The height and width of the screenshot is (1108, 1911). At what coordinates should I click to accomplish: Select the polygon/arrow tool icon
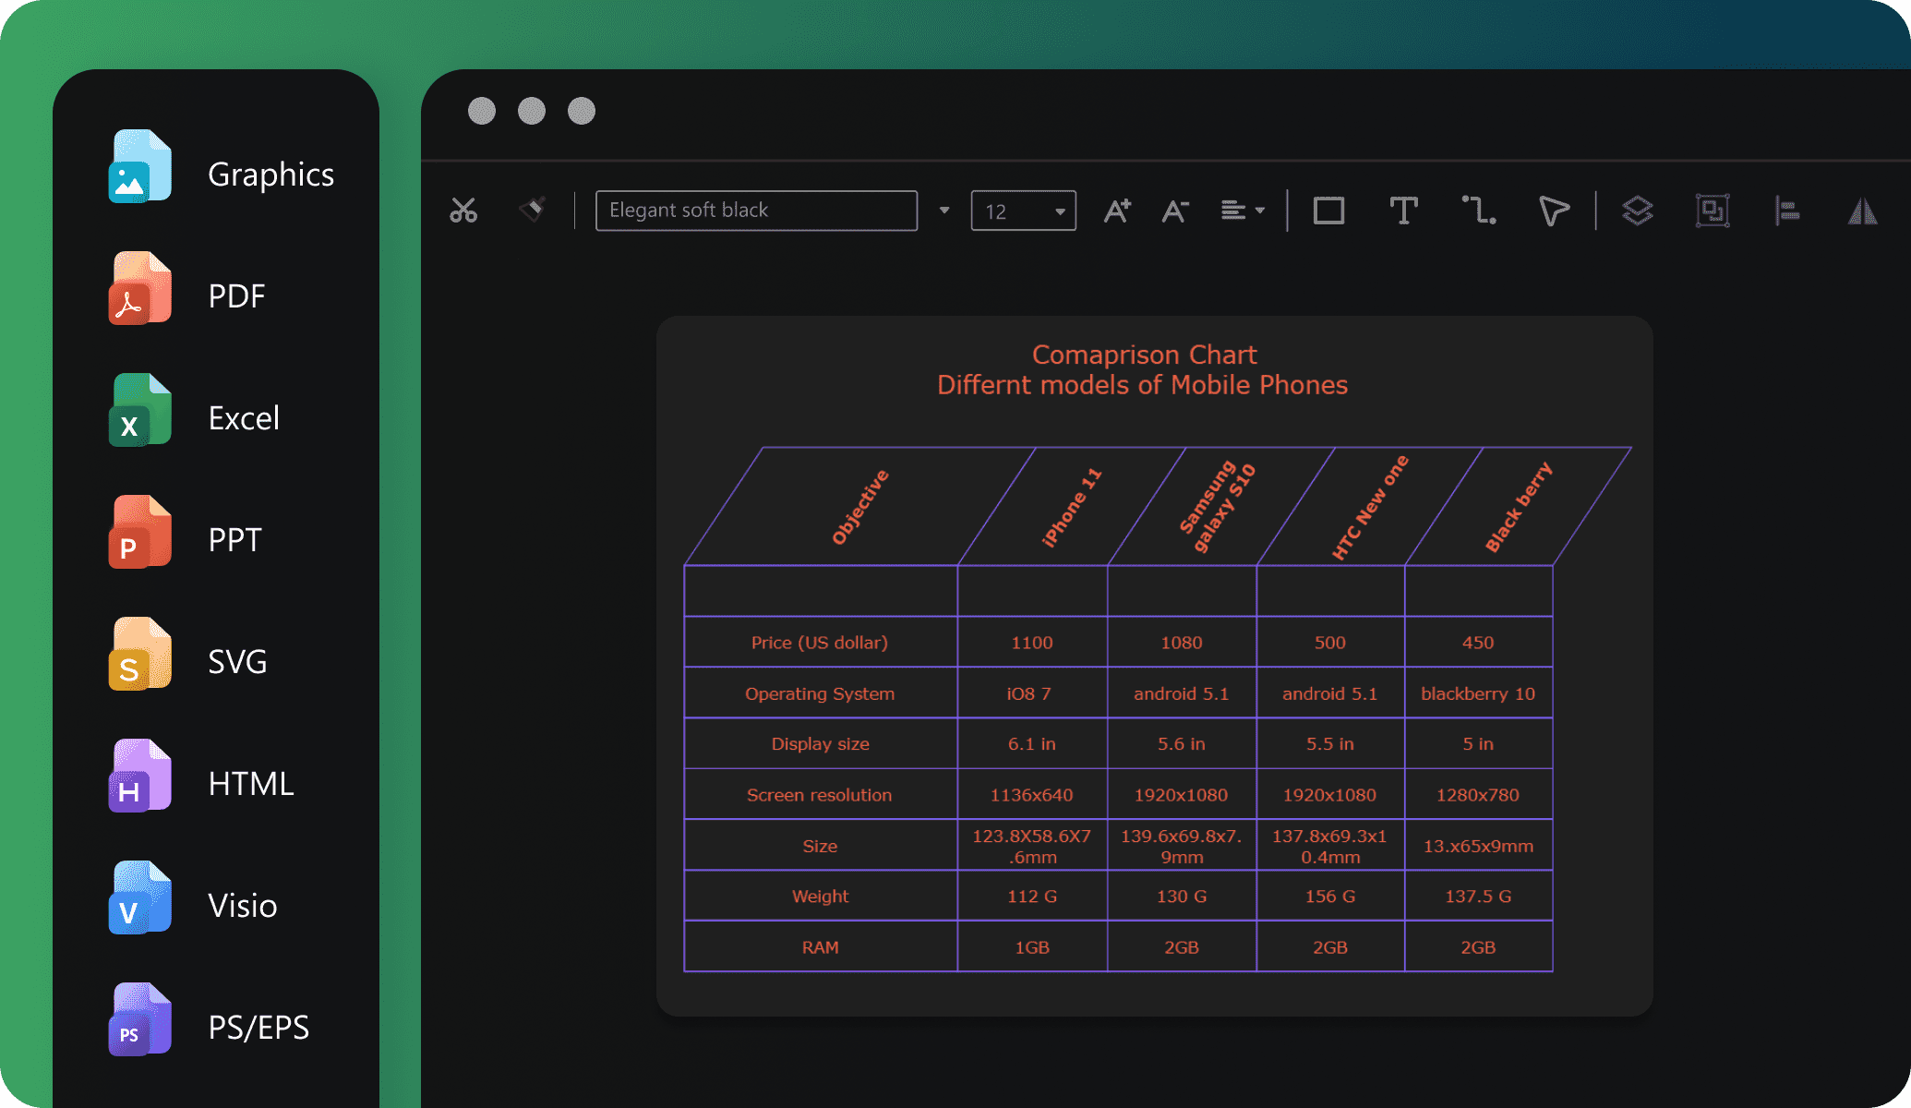tap(1552, 210)
